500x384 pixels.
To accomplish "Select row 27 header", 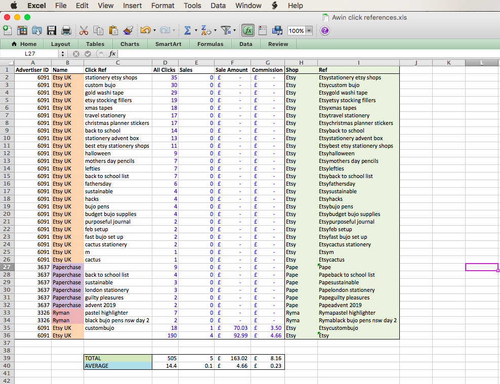I will [x=7, y=267].
